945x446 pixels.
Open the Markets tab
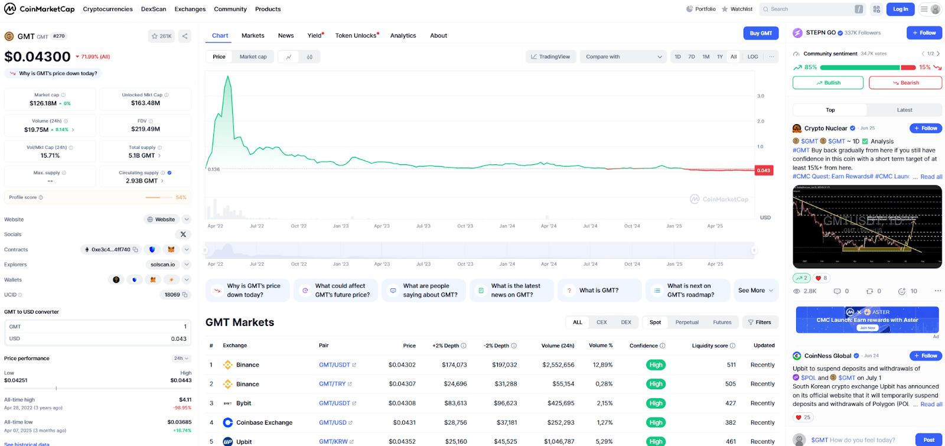tap(253, 35)
